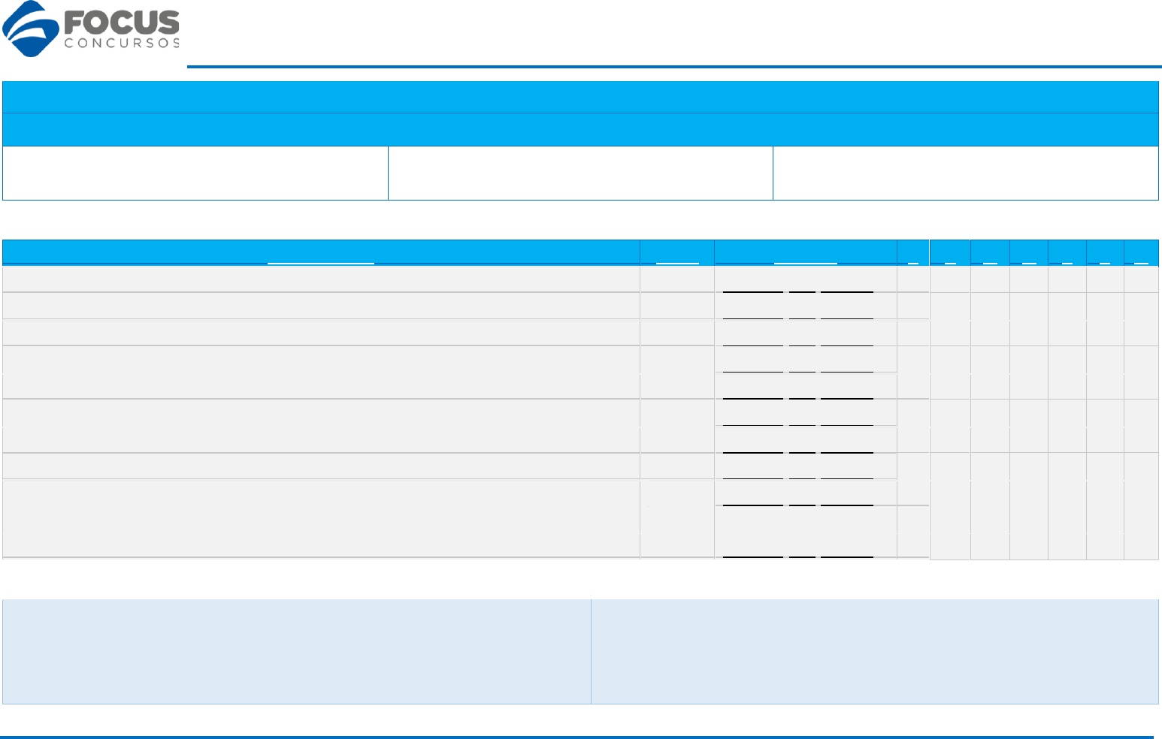Click the blue footer line at the page bottom
Image resolution: width=1162 pixels, height=739 pixels.
[x=577, y=737]
